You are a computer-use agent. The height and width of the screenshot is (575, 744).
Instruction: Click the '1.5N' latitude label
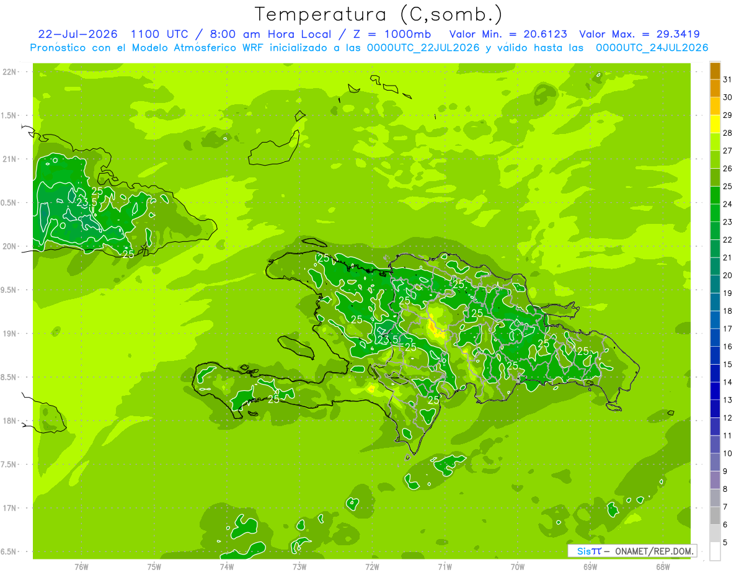(9, 115)
